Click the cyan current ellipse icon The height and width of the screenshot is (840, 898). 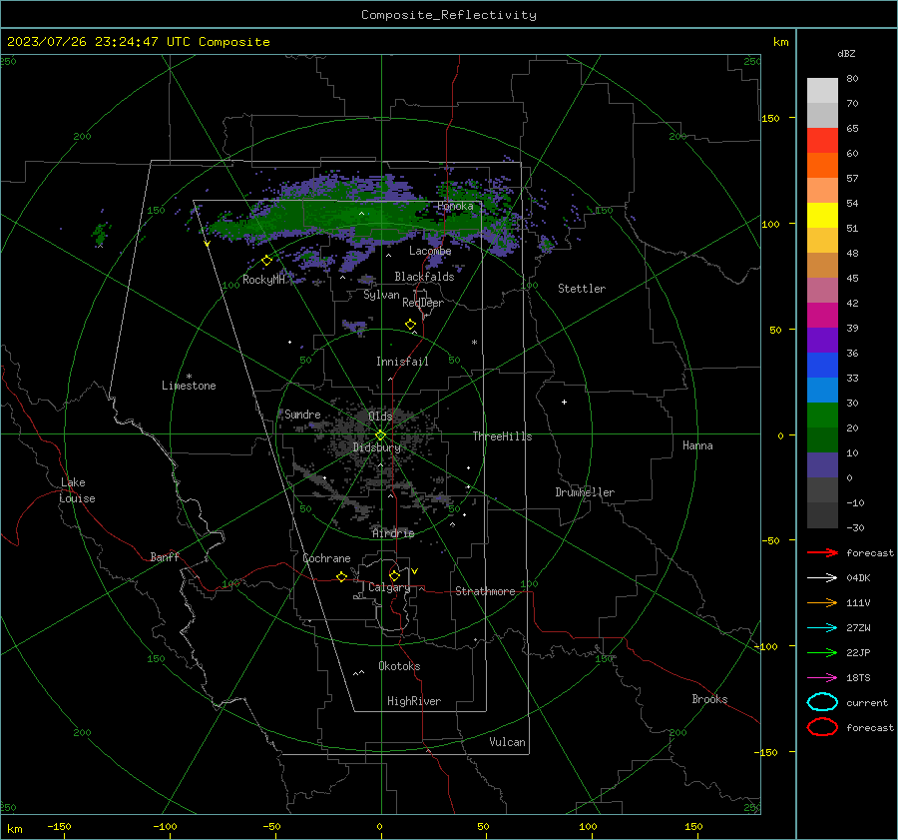(822, 702)
